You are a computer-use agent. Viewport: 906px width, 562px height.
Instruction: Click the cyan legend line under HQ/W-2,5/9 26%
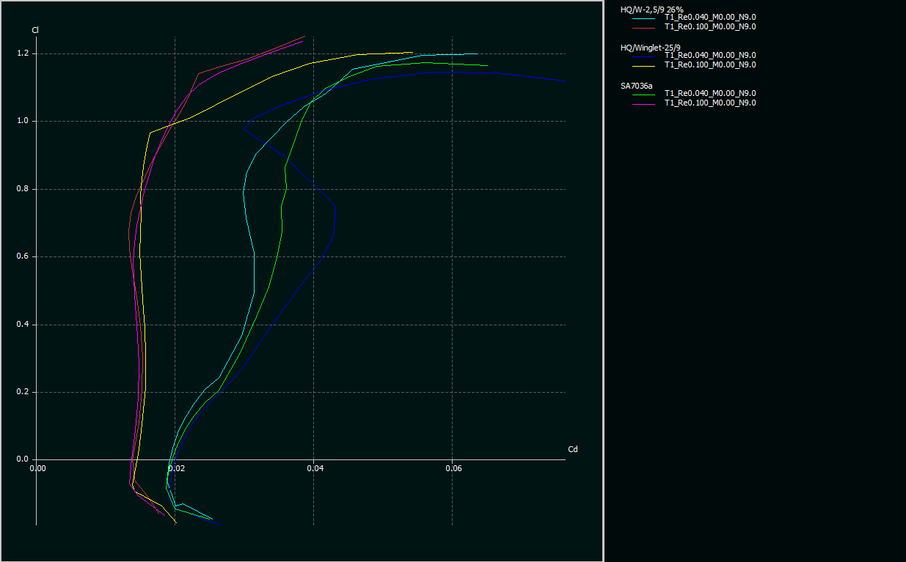point(644,18)
